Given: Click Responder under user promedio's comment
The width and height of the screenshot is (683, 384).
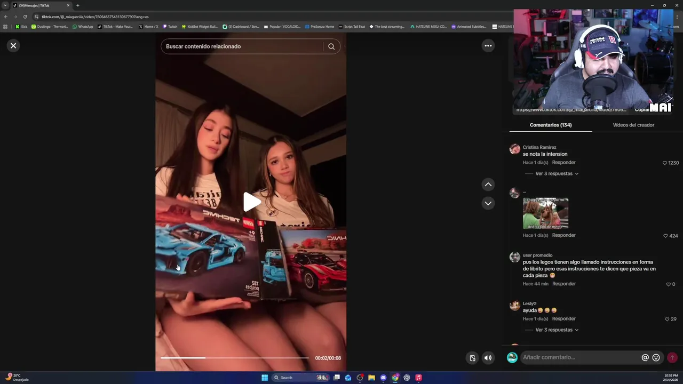Looking at the screenshot, I should [564, 284].
